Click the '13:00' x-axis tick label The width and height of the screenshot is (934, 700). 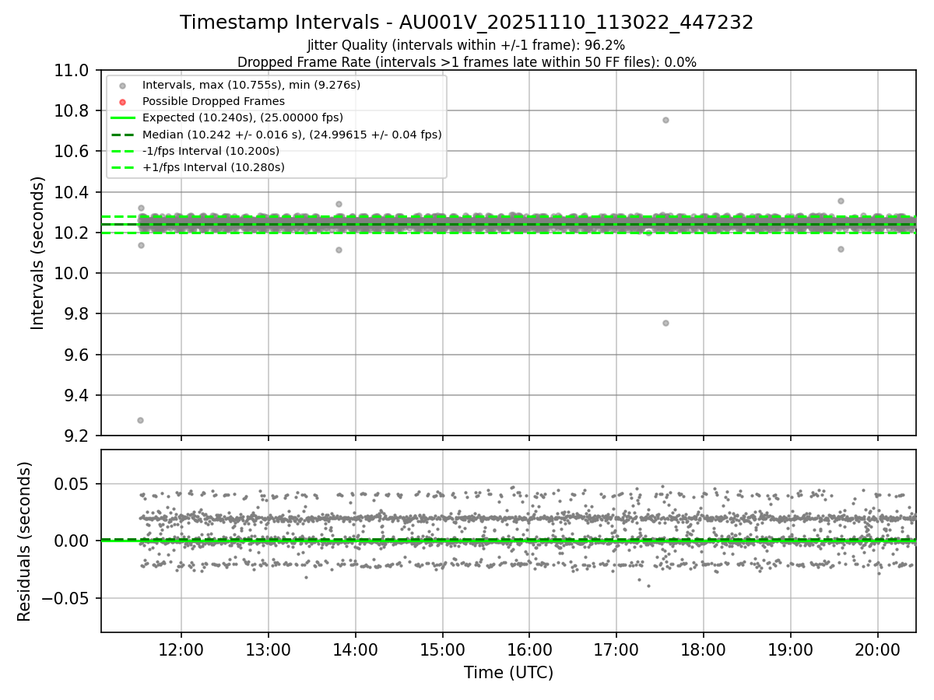click(x=269, y=652)
